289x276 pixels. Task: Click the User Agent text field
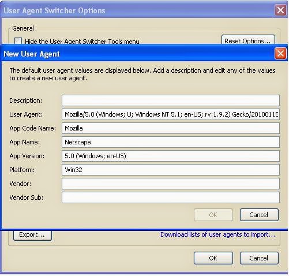[x=171, y=114]
